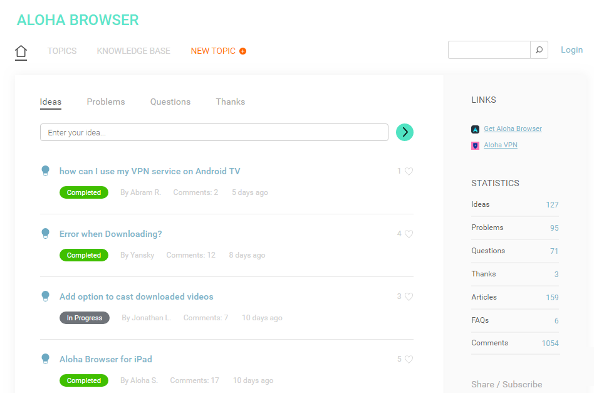Screen dimensions: 594x393
Task: Open the Ideas statistic showing 127
Action: pos(515,204)
